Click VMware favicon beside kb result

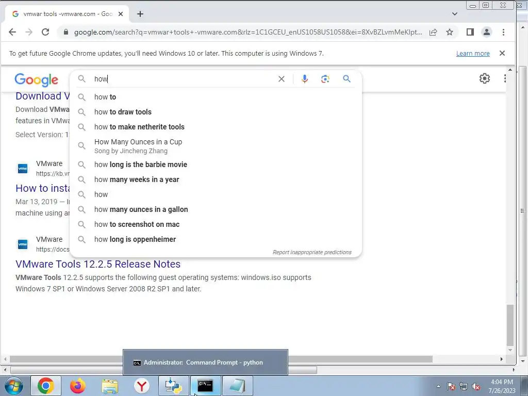coord(23,169)
